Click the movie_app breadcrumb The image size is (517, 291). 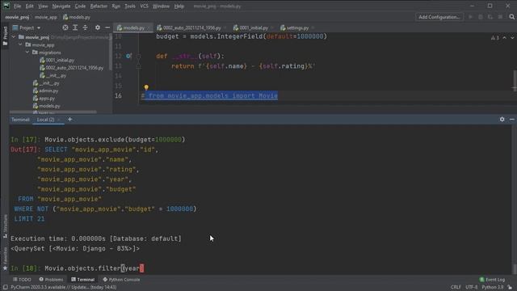pos(46,17)
